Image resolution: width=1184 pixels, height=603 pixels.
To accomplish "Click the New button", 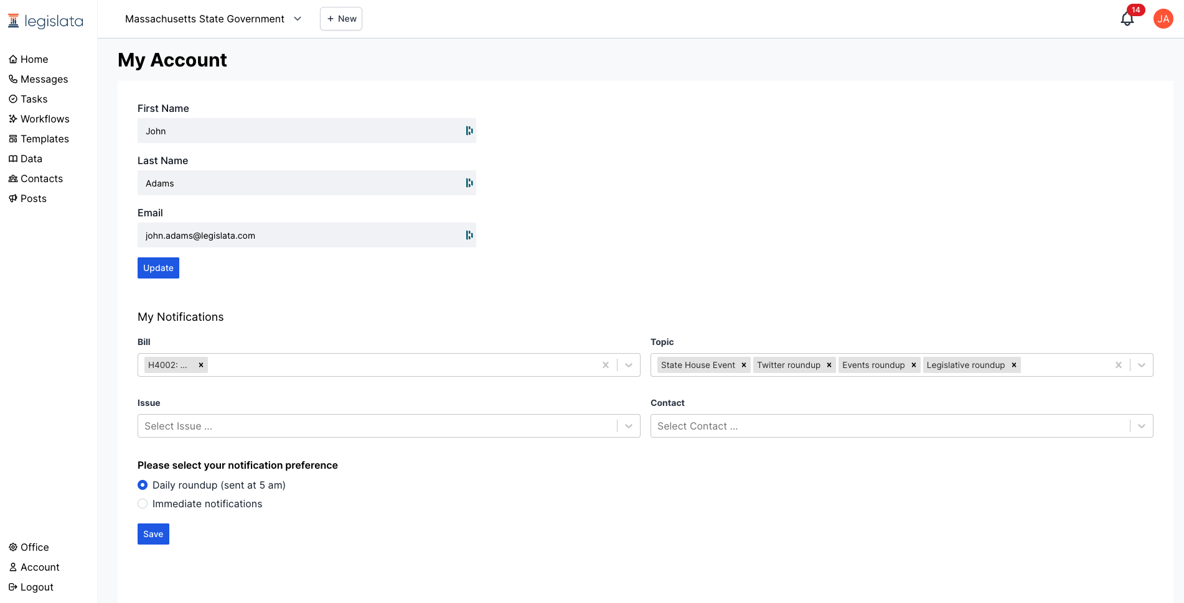I will coord(341,19).
